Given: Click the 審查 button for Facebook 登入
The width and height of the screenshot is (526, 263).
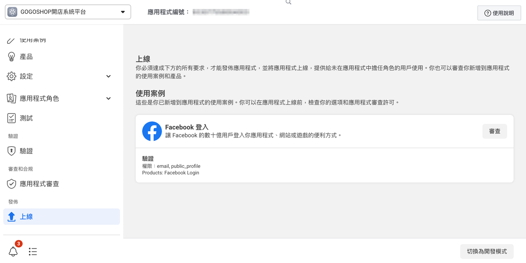Looking at the screenshot, I should [495, 131].
